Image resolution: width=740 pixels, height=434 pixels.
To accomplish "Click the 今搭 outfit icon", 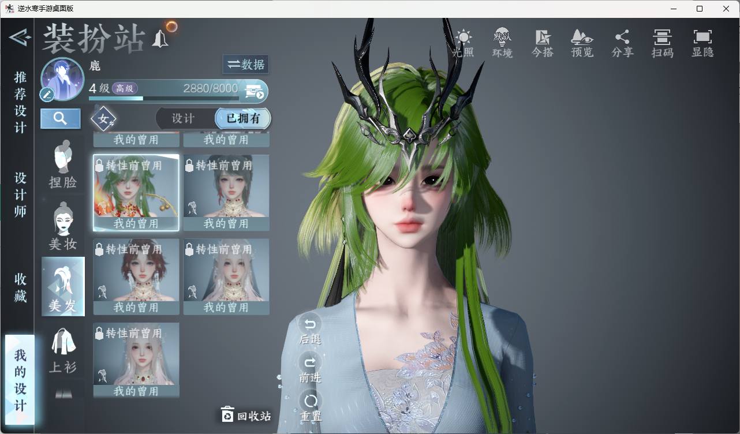I will pyautogui.click(x=542, y=43).
